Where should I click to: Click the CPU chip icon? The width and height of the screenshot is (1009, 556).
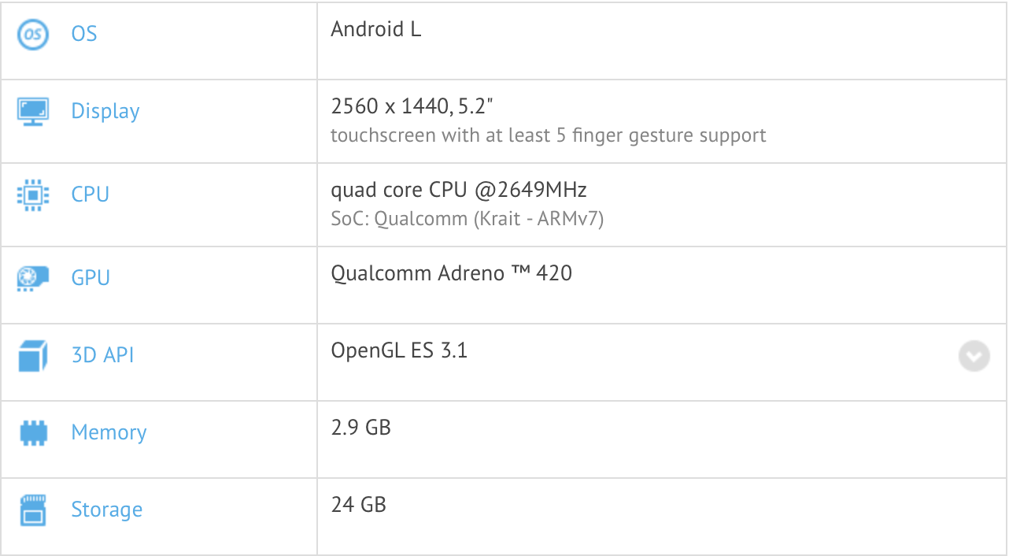tap(33, 195)
